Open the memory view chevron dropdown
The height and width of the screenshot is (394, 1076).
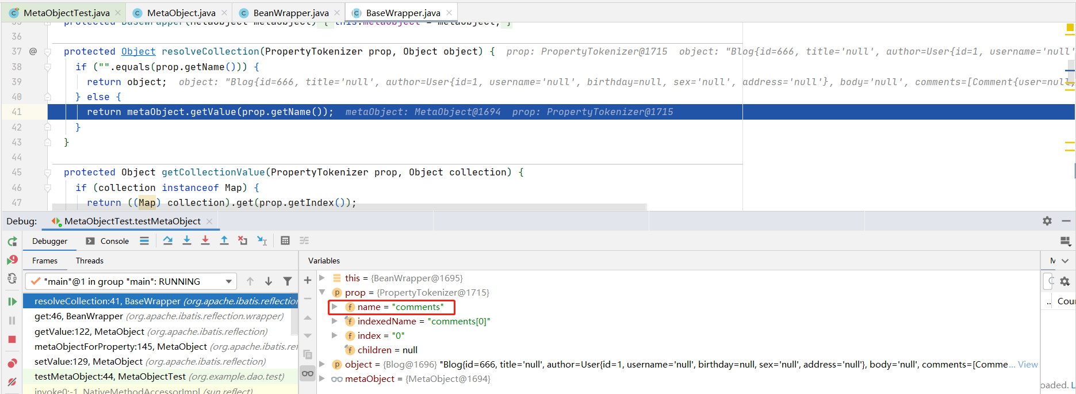pyautogui.click(x=1064, y=261)
